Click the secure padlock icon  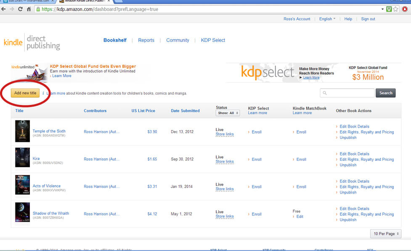pos(38,9)
